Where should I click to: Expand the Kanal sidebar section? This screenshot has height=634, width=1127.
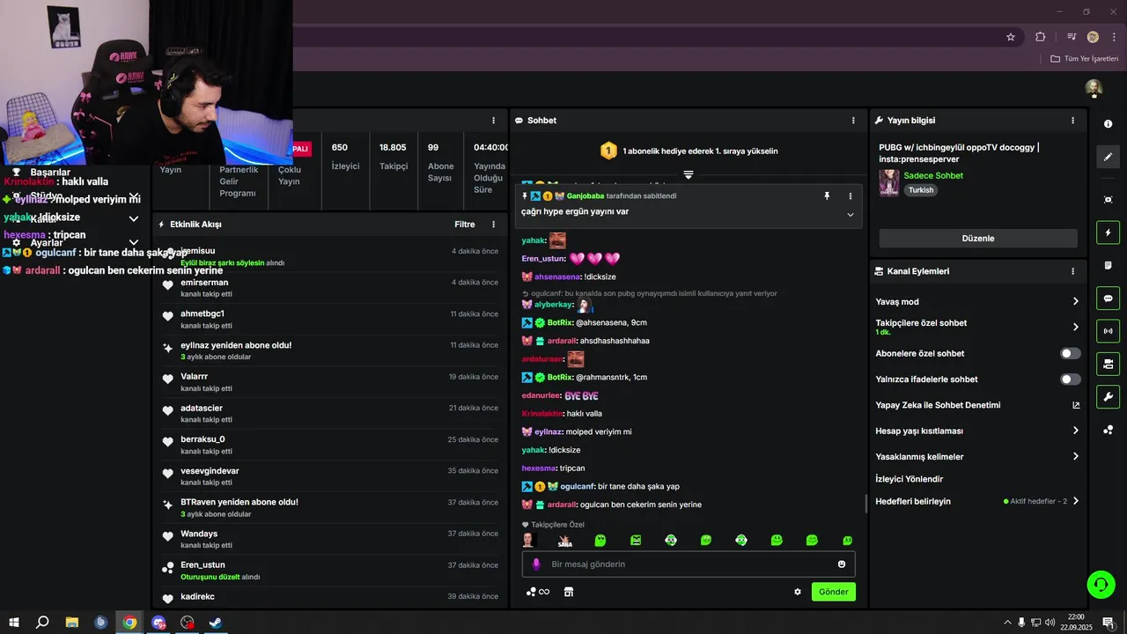[134, 218]
